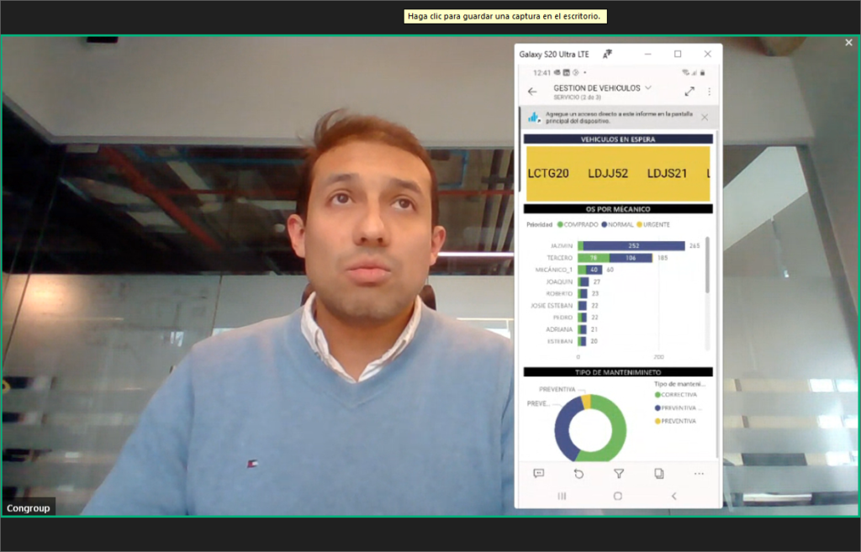Select JAZMIN's blue bar labeled 252
The height and width of the screenshot is (552, 861).
coord(634,246)
